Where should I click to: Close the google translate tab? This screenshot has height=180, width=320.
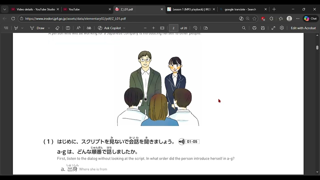coord(265,9)
